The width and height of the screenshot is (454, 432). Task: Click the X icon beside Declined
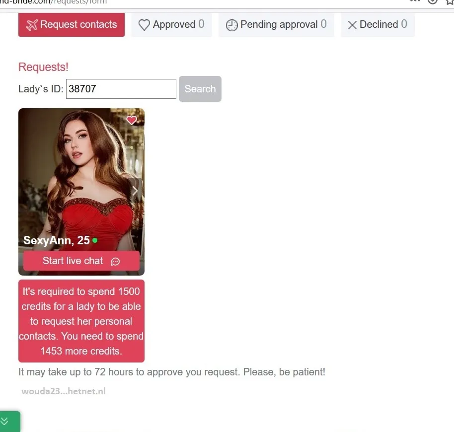point(352,25)
